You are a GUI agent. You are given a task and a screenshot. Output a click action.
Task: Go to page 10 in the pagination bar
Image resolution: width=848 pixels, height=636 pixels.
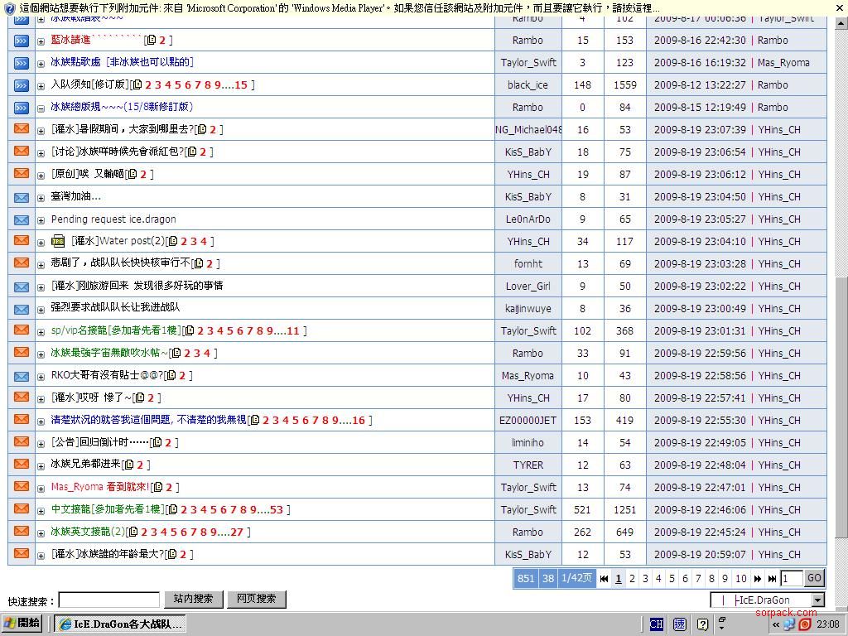click(740, 579)
